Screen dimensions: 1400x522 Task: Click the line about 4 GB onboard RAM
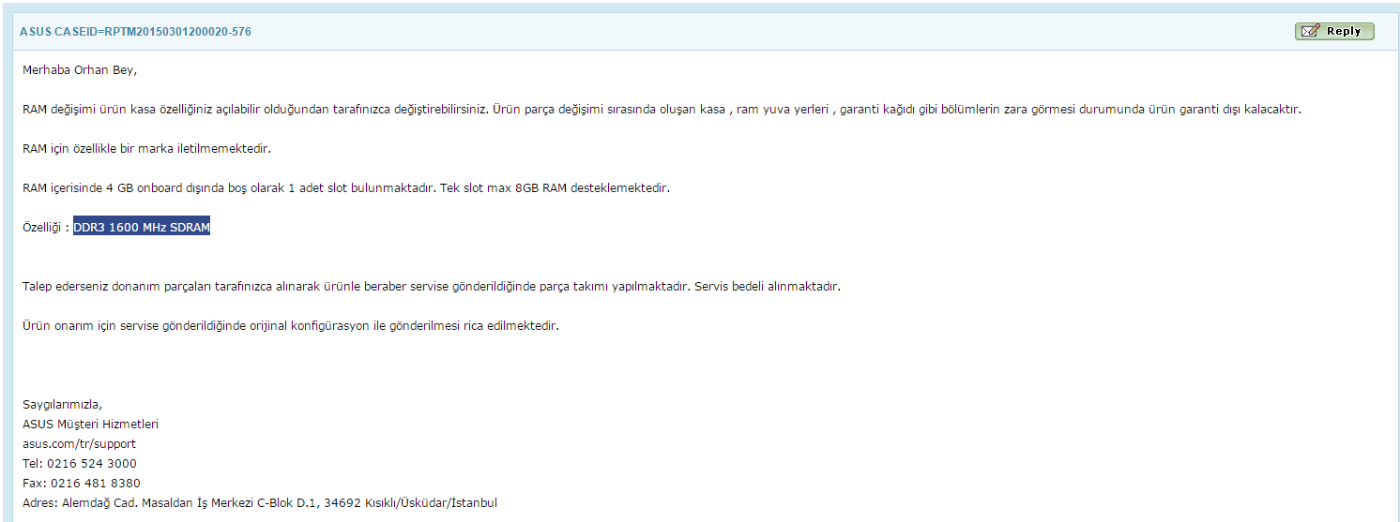click(346, 188)
